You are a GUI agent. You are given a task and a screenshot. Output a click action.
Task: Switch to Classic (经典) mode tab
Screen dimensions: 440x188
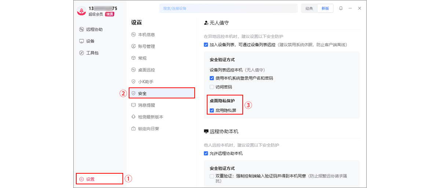tap(309, 8)
